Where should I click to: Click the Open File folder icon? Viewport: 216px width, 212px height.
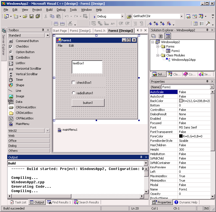point(25,16)
